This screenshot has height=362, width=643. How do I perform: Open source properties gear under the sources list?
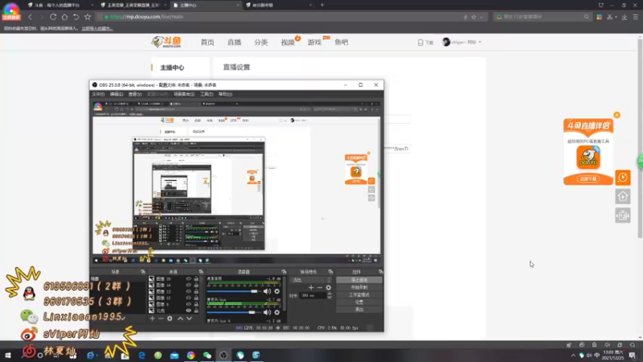170,318
